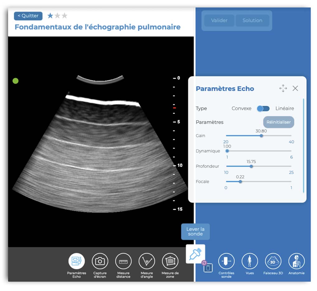Click the Capture d'écran camera icon

click(x=100, y=261)
